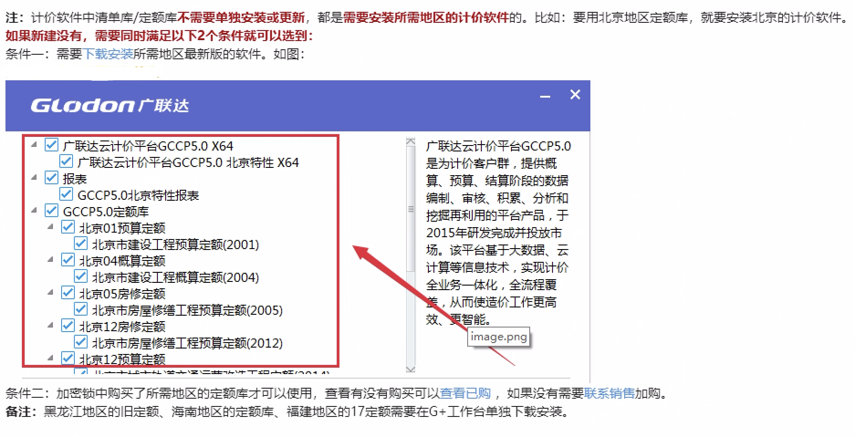Select the GCCP5.0北京特性报表 label
855x437 pixels.
138,195
